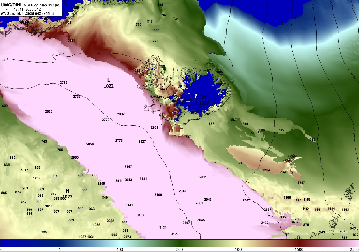
Task: Click the map value 2811
Action: tap(203, 177)
